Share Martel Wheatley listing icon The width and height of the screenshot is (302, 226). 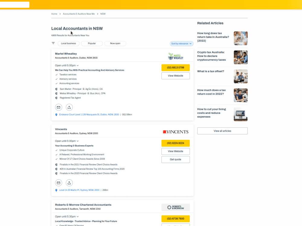tap(69, 107)
